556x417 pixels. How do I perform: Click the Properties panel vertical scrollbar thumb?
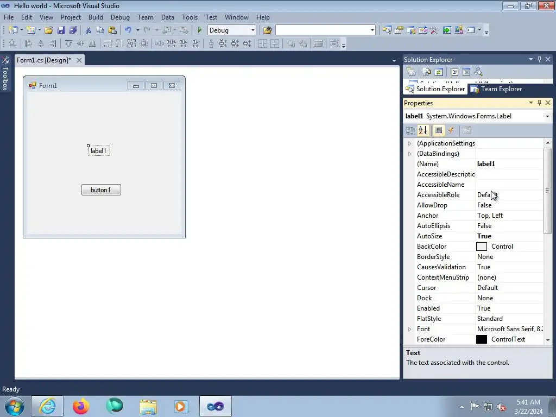pyautogui.click(x=547, y=191)
